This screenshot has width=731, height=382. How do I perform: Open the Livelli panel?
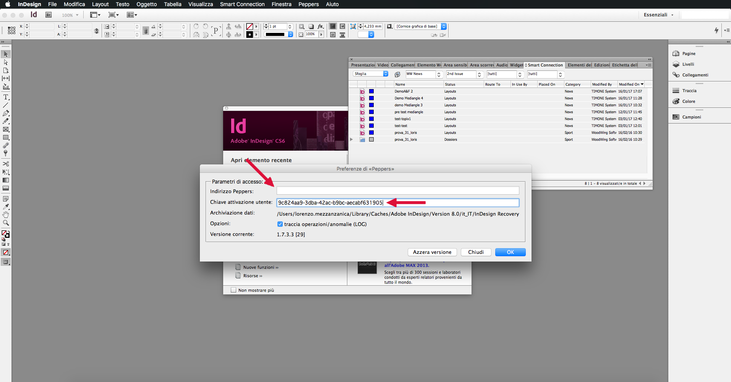tap(688, 64)
